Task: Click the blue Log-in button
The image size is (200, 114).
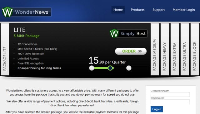Action: pos(157,109)
